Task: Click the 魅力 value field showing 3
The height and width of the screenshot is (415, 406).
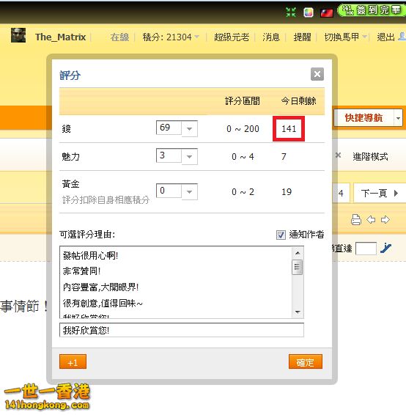Action: (169, 155)
